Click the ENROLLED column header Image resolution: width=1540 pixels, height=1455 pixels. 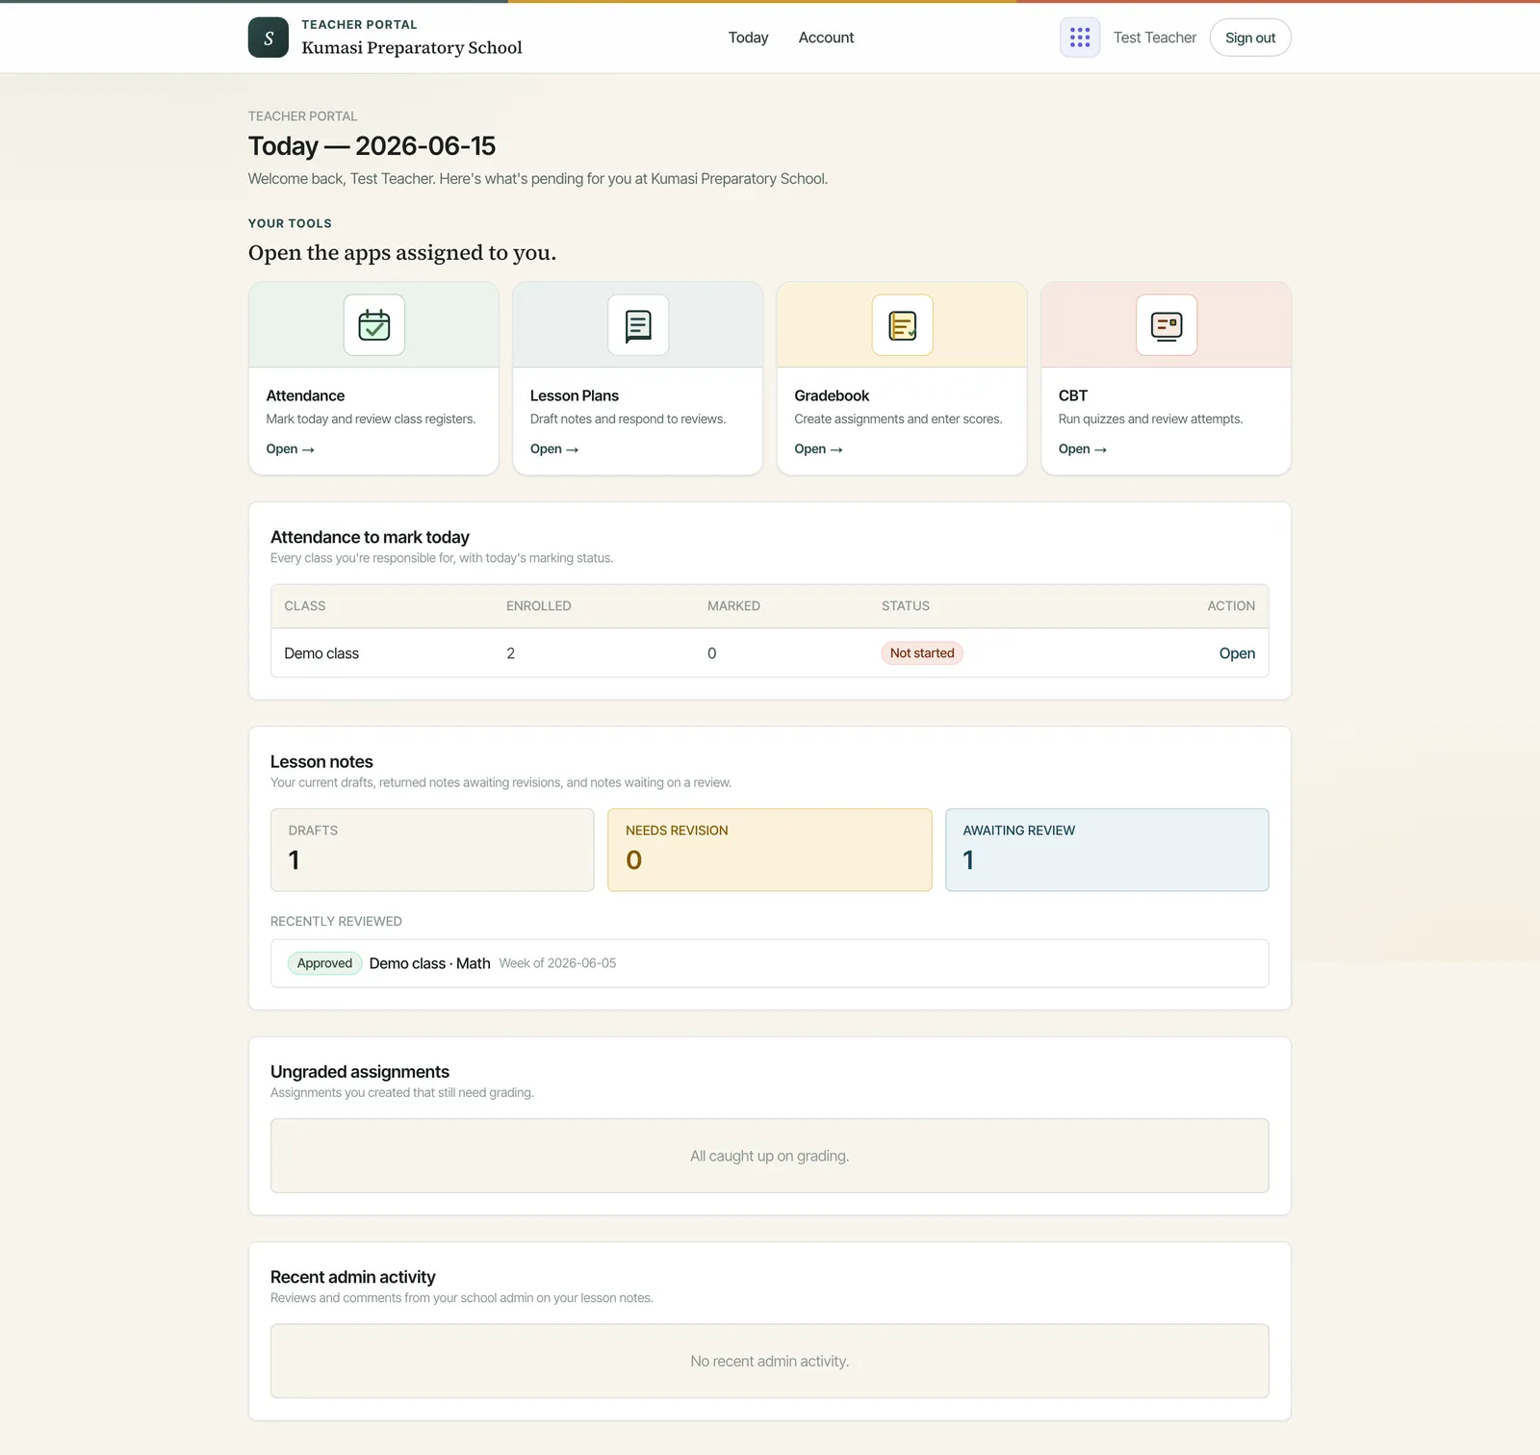tap(539, 606)
